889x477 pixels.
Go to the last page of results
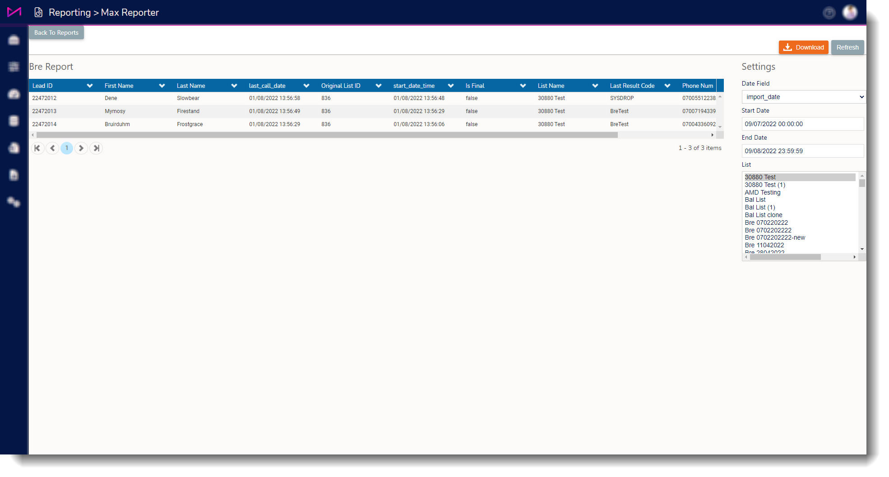tap(96, 148)
